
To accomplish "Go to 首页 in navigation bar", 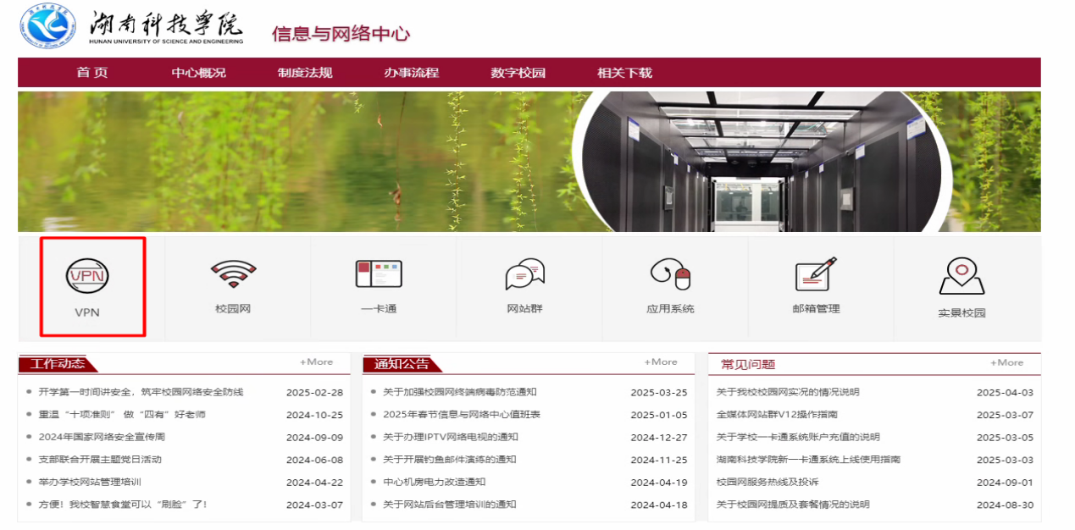I will (x=92, y=73).
